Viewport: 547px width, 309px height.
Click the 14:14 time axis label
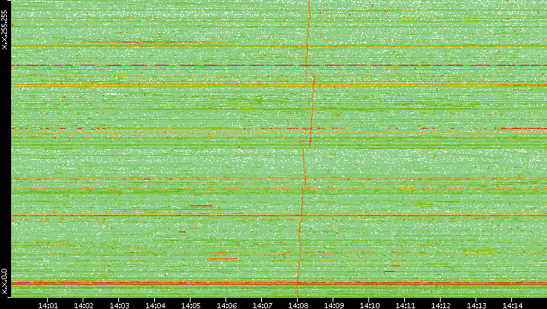(x=512, y=305)
